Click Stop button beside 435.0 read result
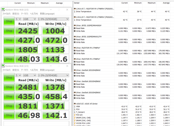174x126 pixels. [x=9, y=96]
